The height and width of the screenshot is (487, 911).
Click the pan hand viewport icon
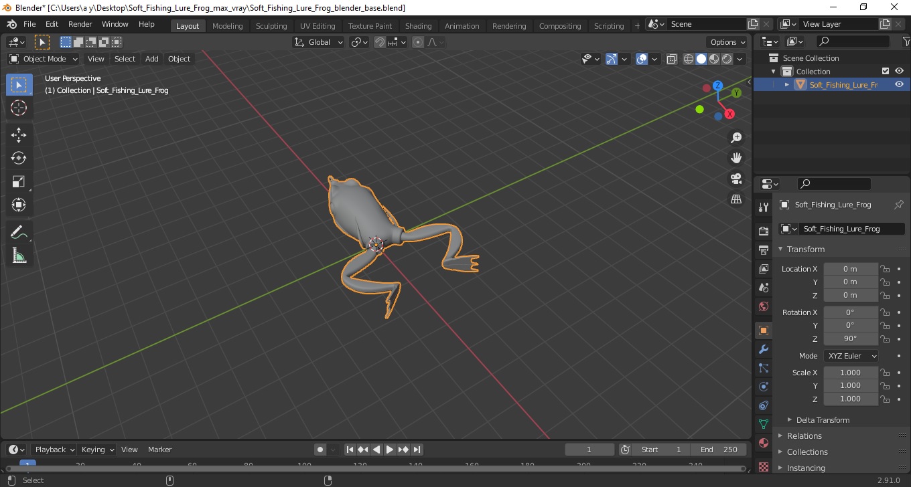click(x=736, y=158)
